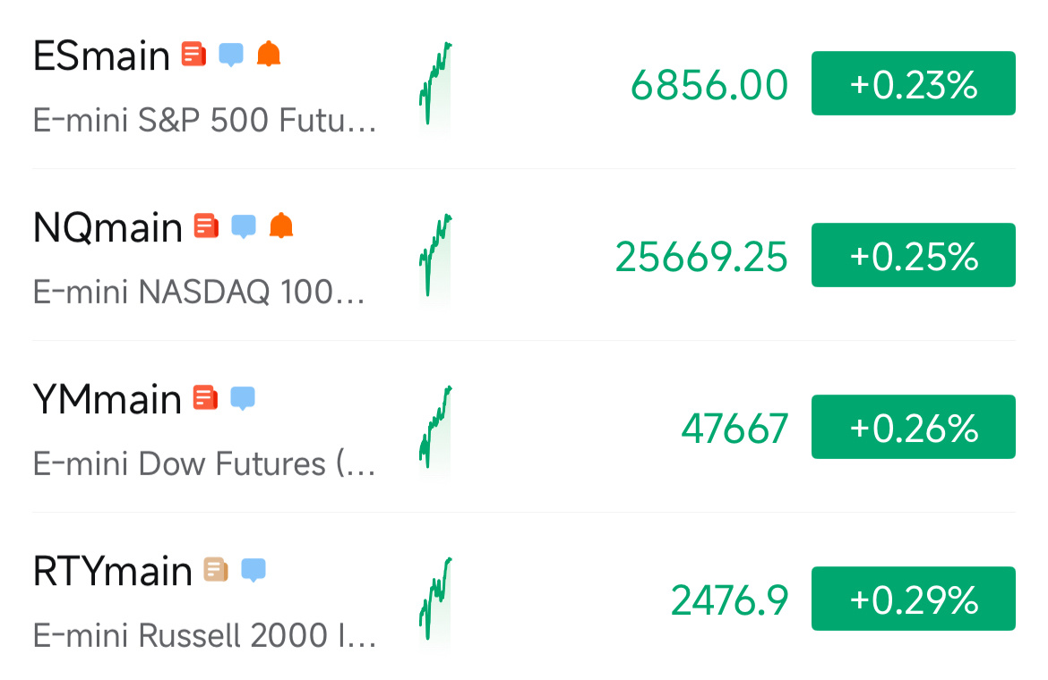Open the ESmain mini trend chart

435,85
